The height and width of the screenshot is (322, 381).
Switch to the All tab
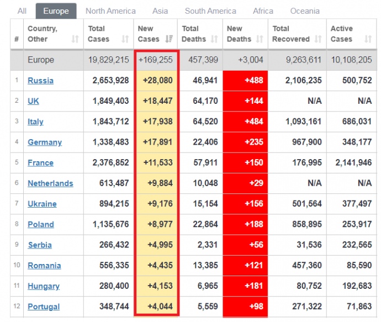pyautogui.click(x=22, y=11)
